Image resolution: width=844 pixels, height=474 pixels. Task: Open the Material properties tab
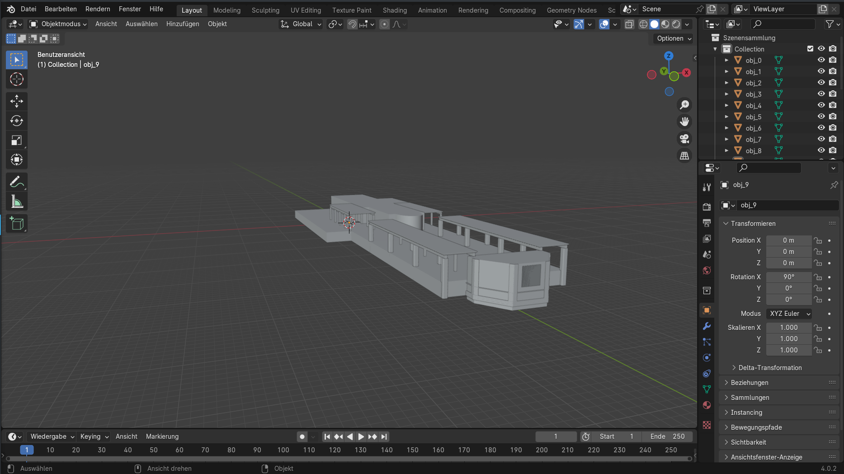707,405
